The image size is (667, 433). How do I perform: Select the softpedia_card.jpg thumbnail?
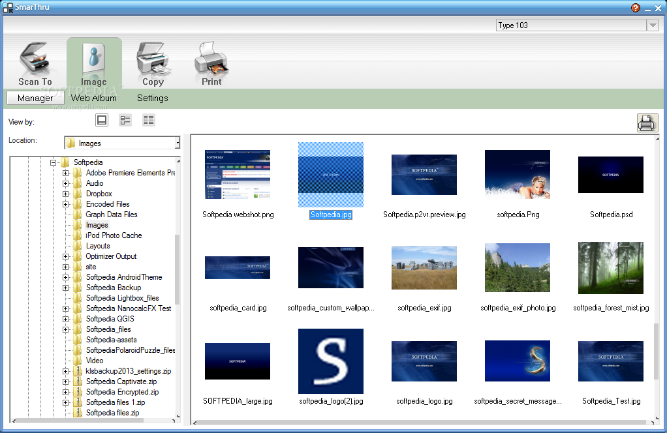(238, 268)
